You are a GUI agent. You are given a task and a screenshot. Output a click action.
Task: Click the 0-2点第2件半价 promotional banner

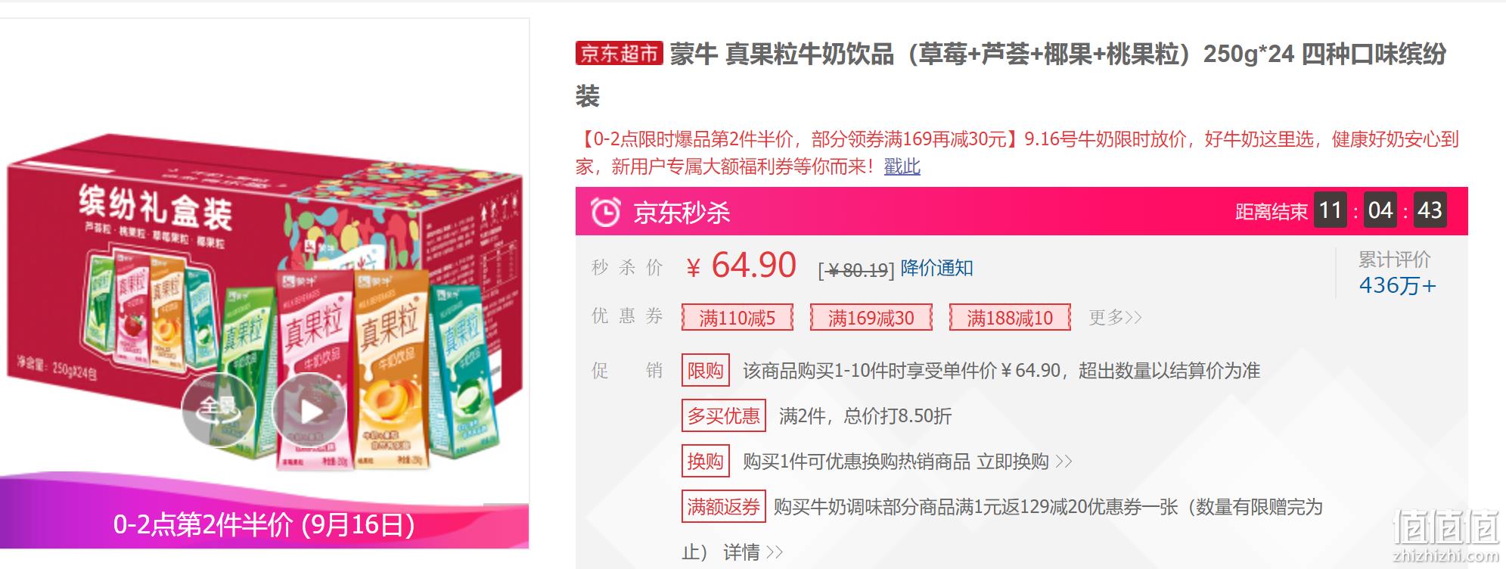pos(264,524)
